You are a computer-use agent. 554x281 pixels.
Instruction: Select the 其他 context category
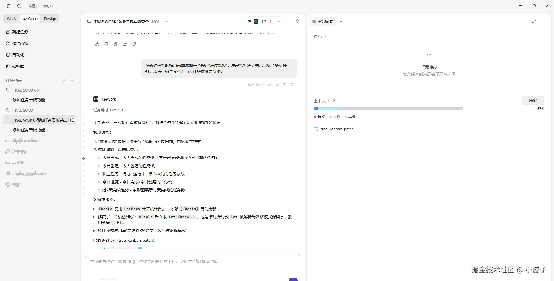(x=350, y=117)
